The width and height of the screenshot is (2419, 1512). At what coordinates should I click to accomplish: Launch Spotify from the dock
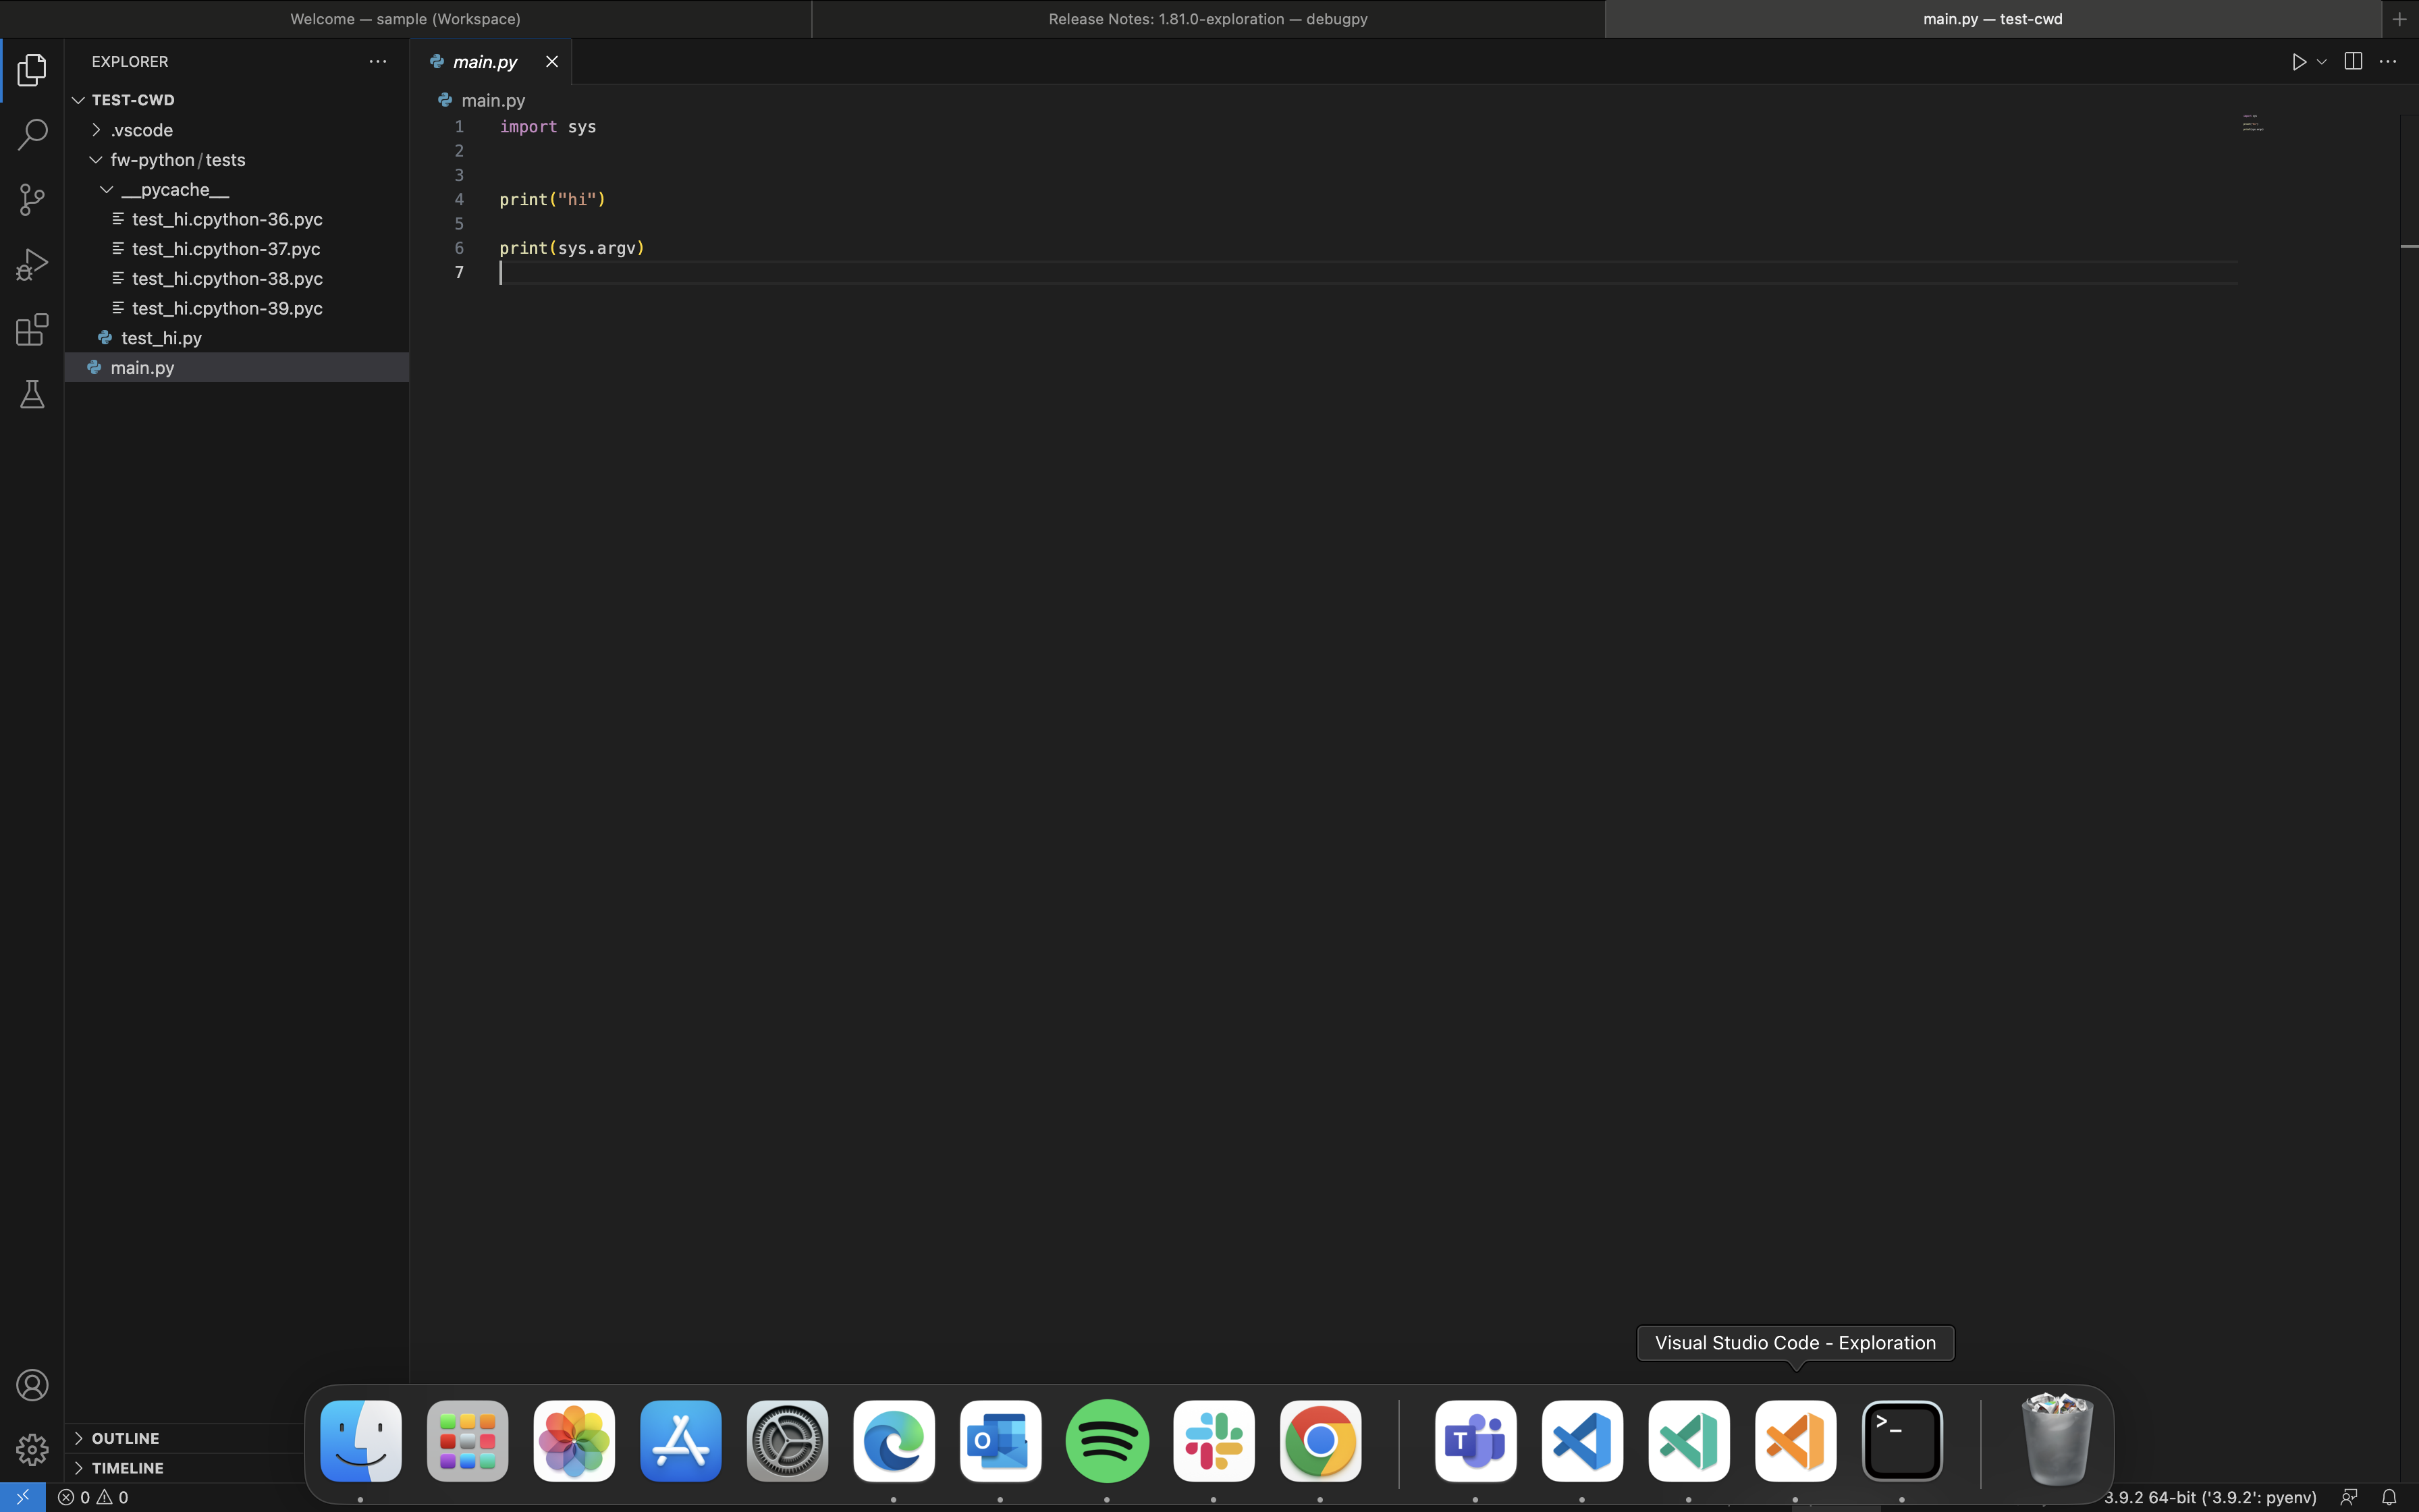coord(1106,1440)
